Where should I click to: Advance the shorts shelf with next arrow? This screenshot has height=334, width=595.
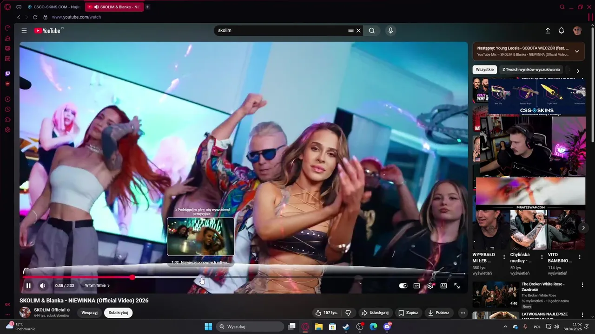click(x=583, y=228)
